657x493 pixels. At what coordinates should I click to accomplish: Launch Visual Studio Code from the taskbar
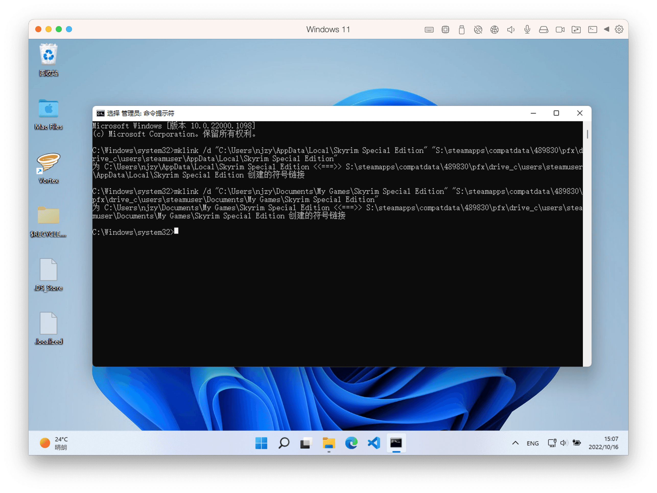pos(374,443)
